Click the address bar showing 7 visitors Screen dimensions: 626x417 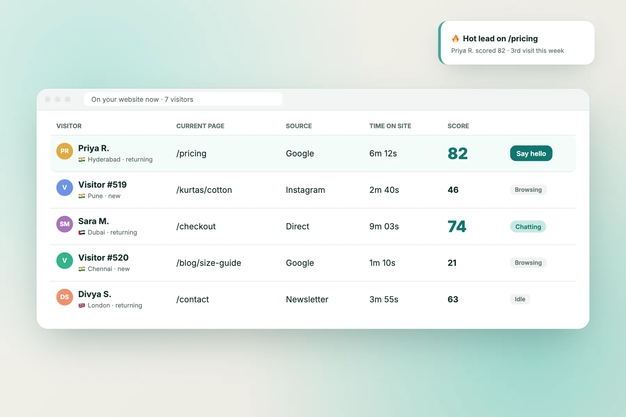(x=183, y=99)
